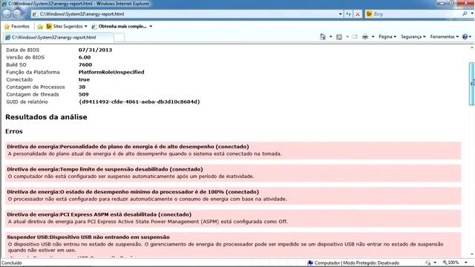Click the scrollbar up arrow
This screenshot has height=267, width=475.
472,47
